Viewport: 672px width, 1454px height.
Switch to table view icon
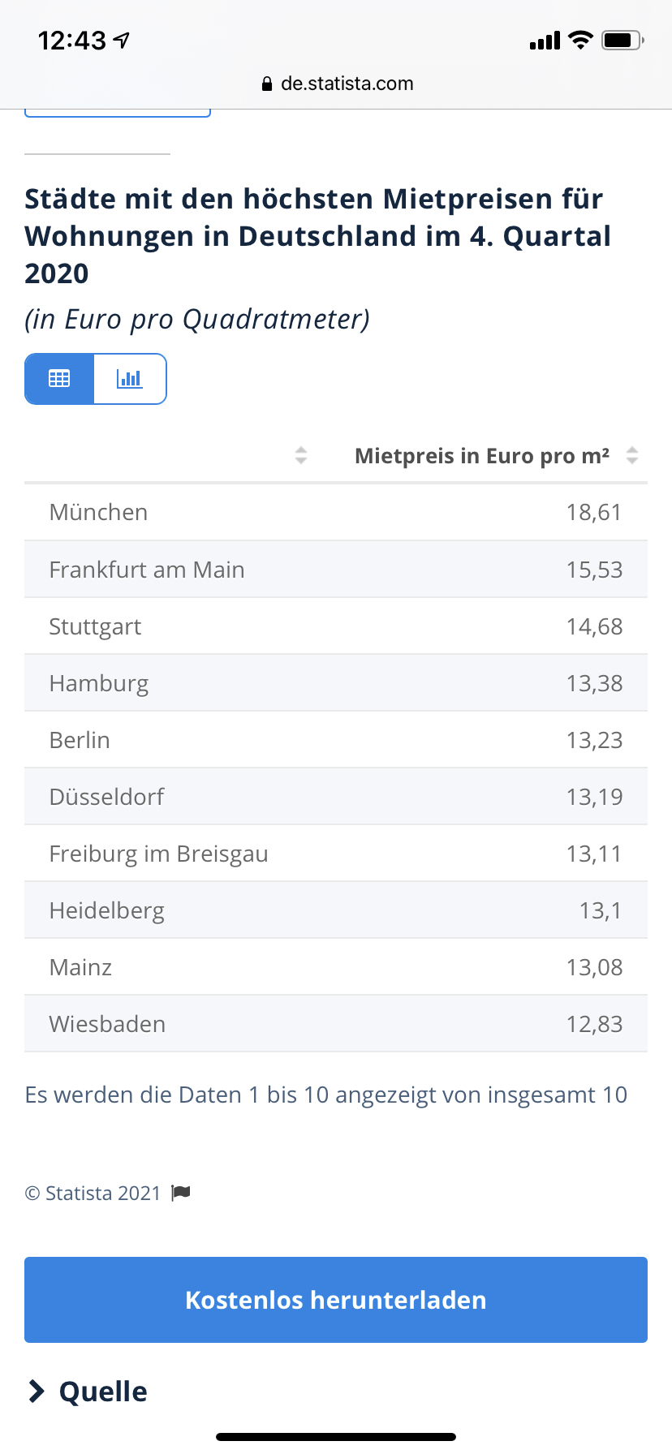click(59, 379)
